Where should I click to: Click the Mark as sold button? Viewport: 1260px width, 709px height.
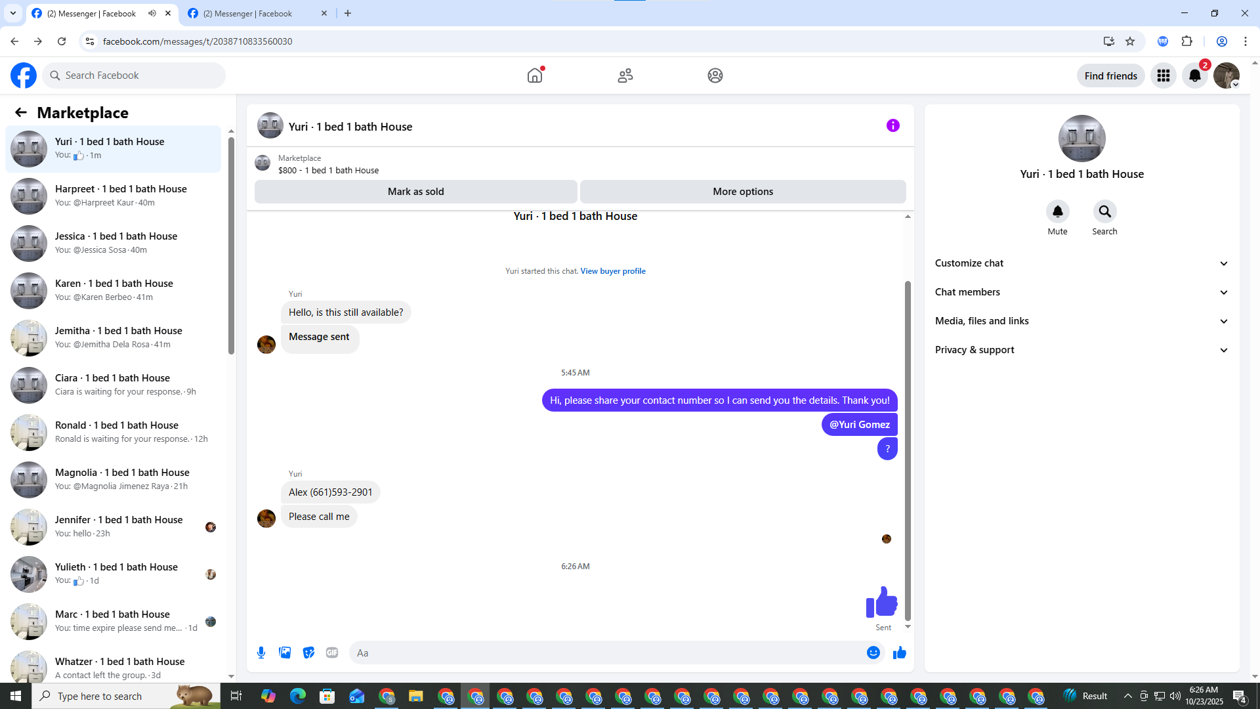(415, 192)
